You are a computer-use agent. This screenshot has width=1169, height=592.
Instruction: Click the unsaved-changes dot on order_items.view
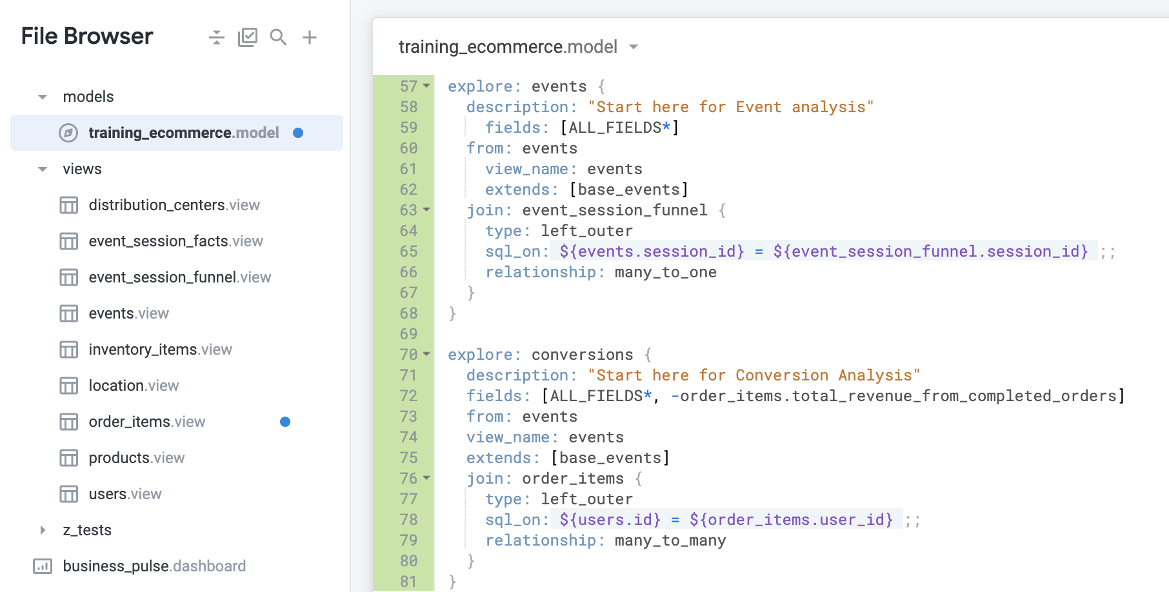285,422
